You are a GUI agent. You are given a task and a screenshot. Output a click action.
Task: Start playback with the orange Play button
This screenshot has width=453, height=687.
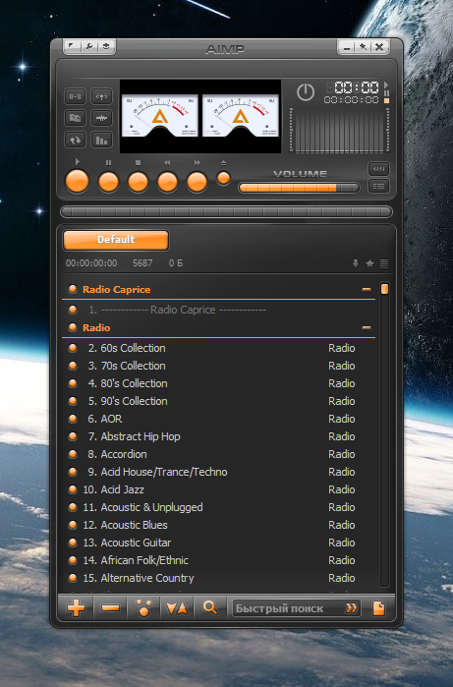tap(77, 182)
